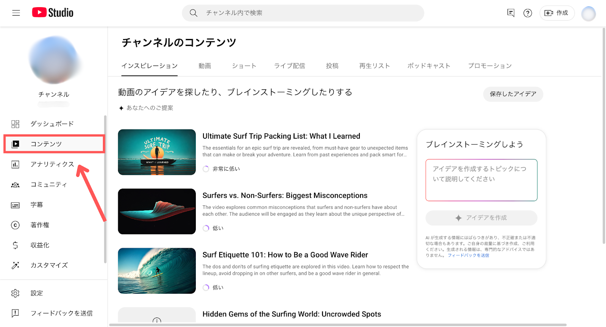Click the 低い indicator under Surfers vs. Non-Surfers
Screen dimensions: 606x327
point(213,228)
